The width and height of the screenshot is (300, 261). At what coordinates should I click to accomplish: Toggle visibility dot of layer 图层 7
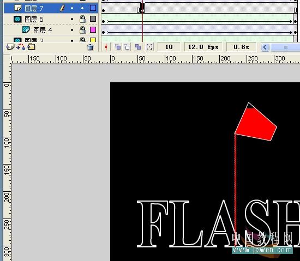pyautogui.click(x=72, y=8)
